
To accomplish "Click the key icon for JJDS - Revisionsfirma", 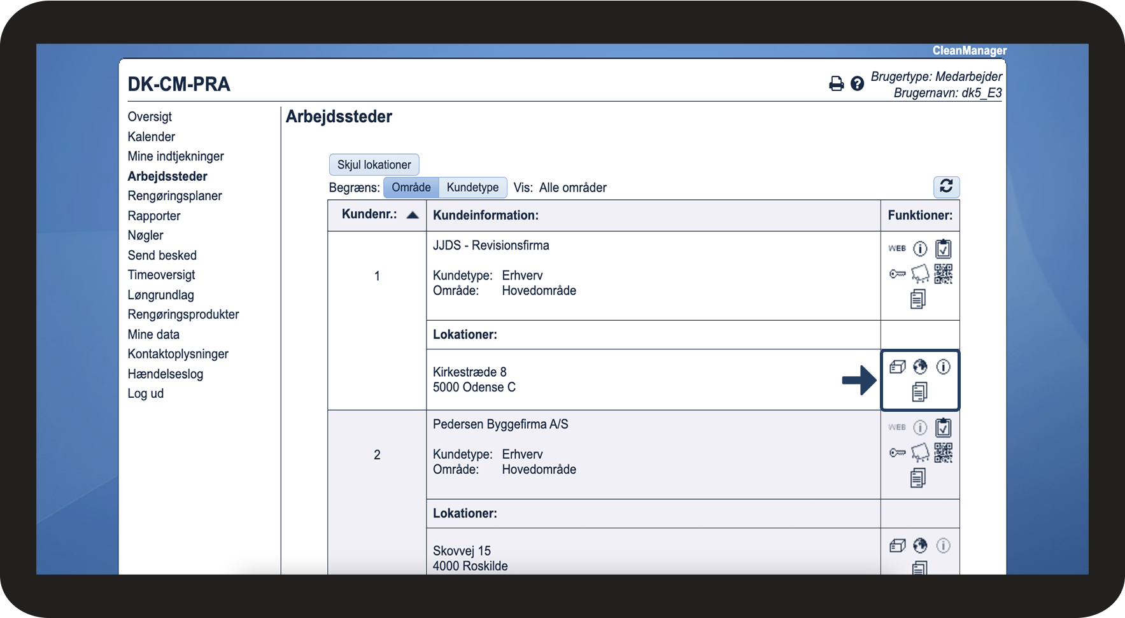I will (x=897, y=274).
